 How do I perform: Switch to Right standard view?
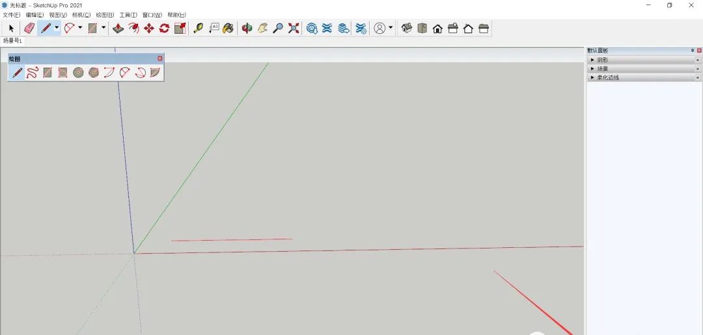click(x=453, y=29)
